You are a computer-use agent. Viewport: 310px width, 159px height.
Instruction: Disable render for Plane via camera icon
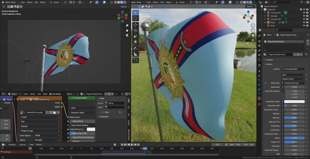click(x=308, y=22)
